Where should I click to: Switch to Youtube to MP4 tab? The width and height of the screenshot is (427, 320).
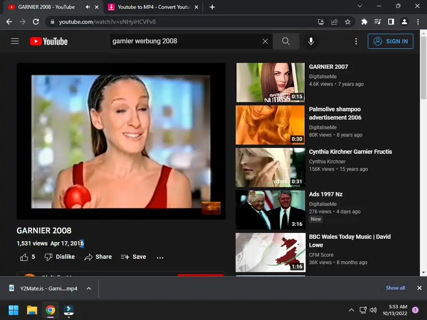[153, 7]
